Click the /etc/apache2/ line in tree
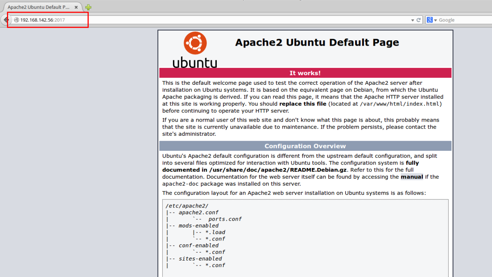The image size is (492, 277). 187,206
